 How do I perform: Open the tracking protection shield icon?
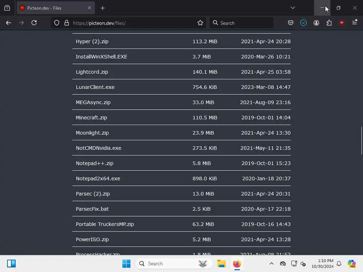click(x=57, y=23)
